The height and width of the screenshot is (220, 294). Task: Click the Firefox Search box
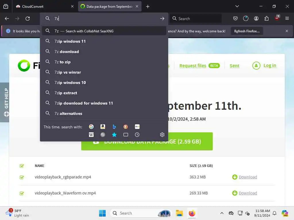(196, 19)
